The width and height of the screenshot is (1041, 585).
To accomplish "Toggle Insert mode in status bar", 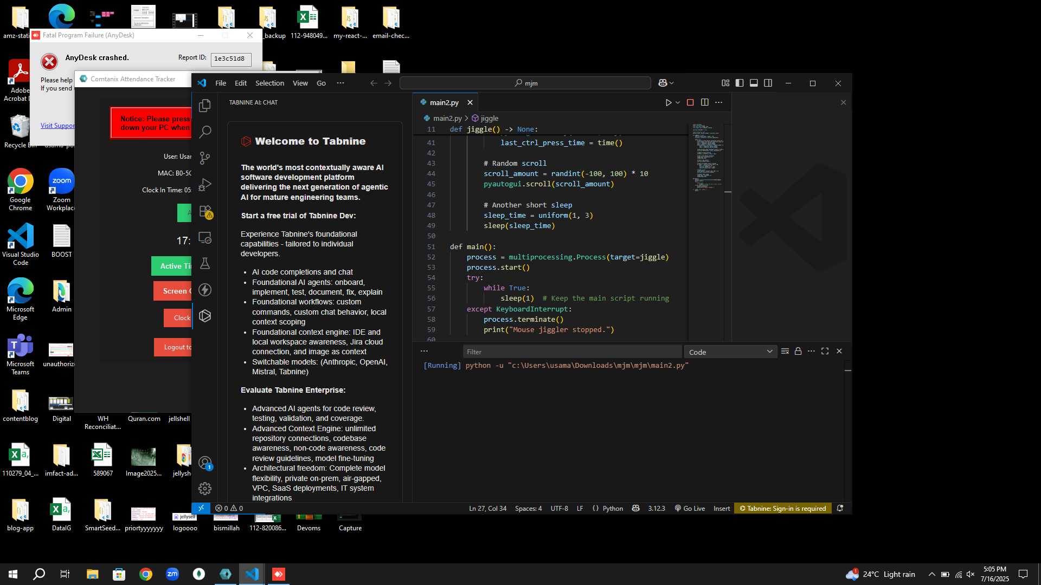I will (x=721, y=508).
